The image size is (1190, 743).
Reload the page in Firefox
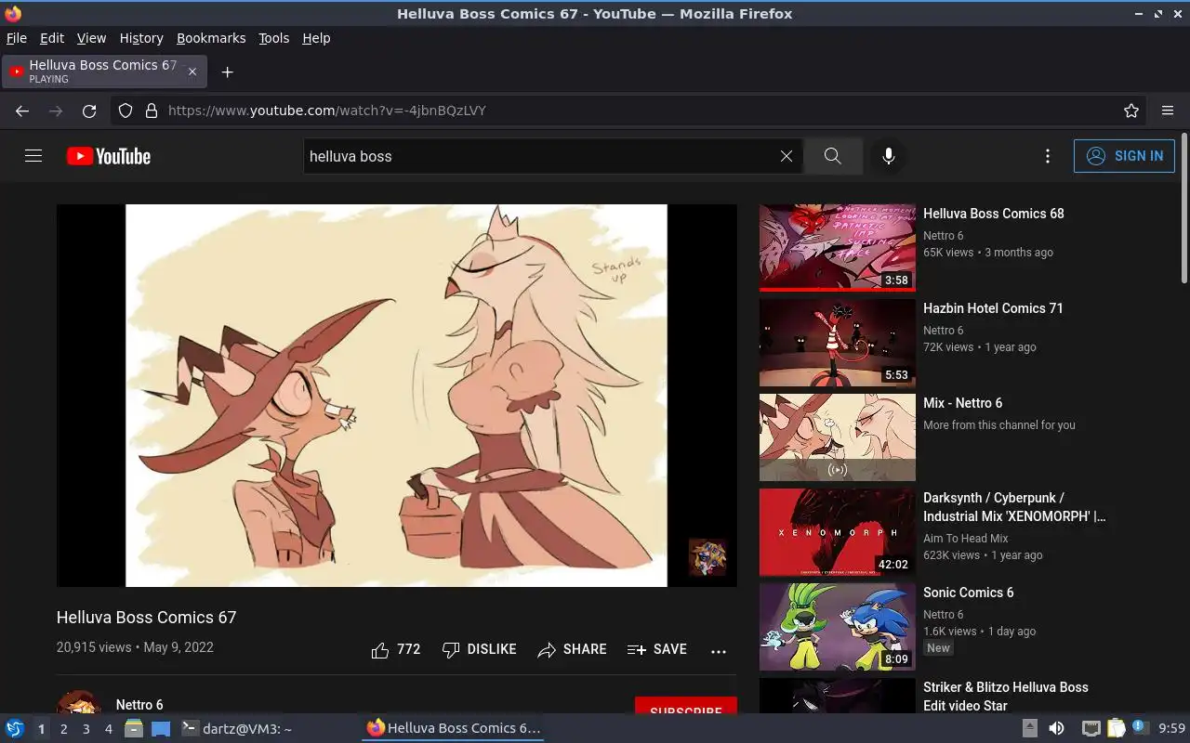coord(89,111)
